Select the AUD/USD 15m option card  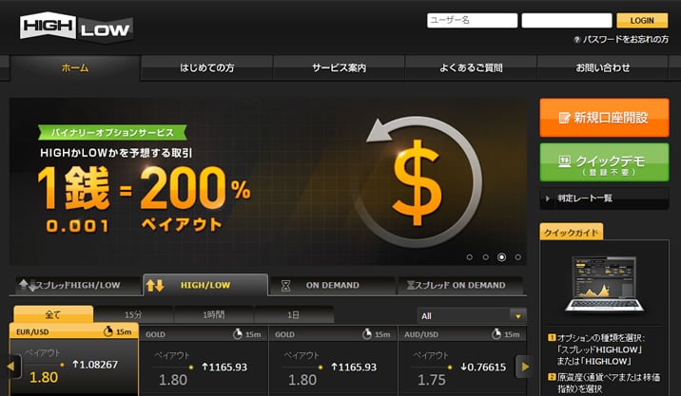pyautogui.click(x=462, y=361)
